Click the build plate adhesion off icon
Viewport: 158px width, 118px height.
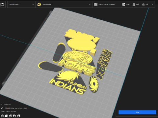point(143,5)
